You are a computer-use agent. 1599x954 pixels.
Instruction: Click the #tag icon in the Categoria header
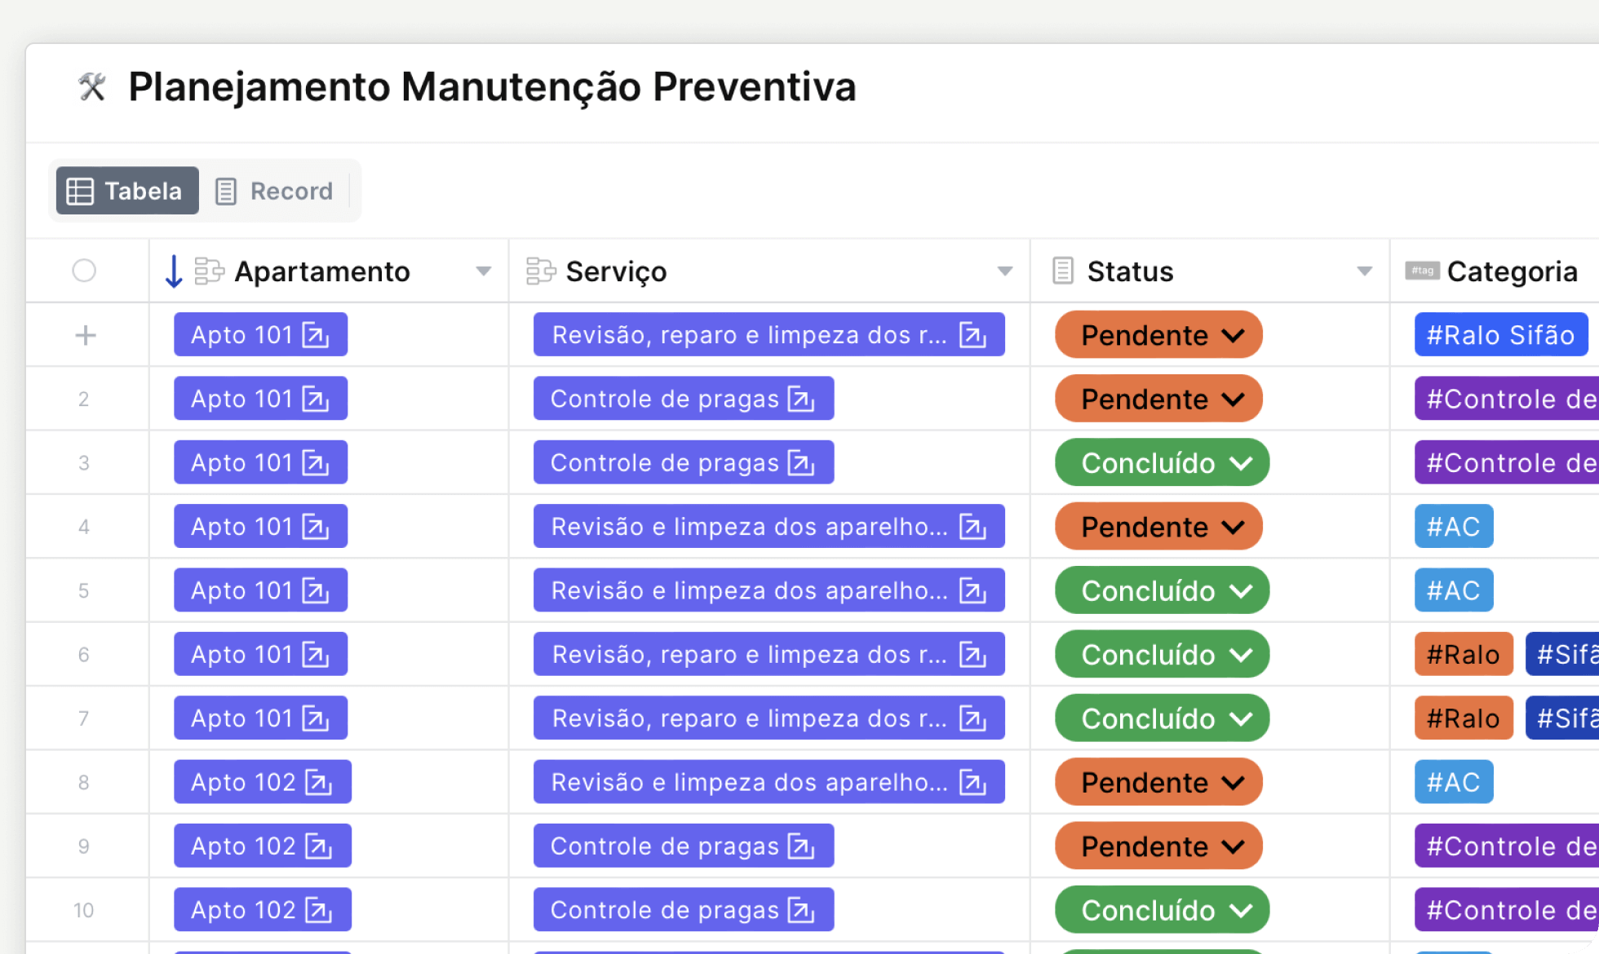tap(1421, 271)
